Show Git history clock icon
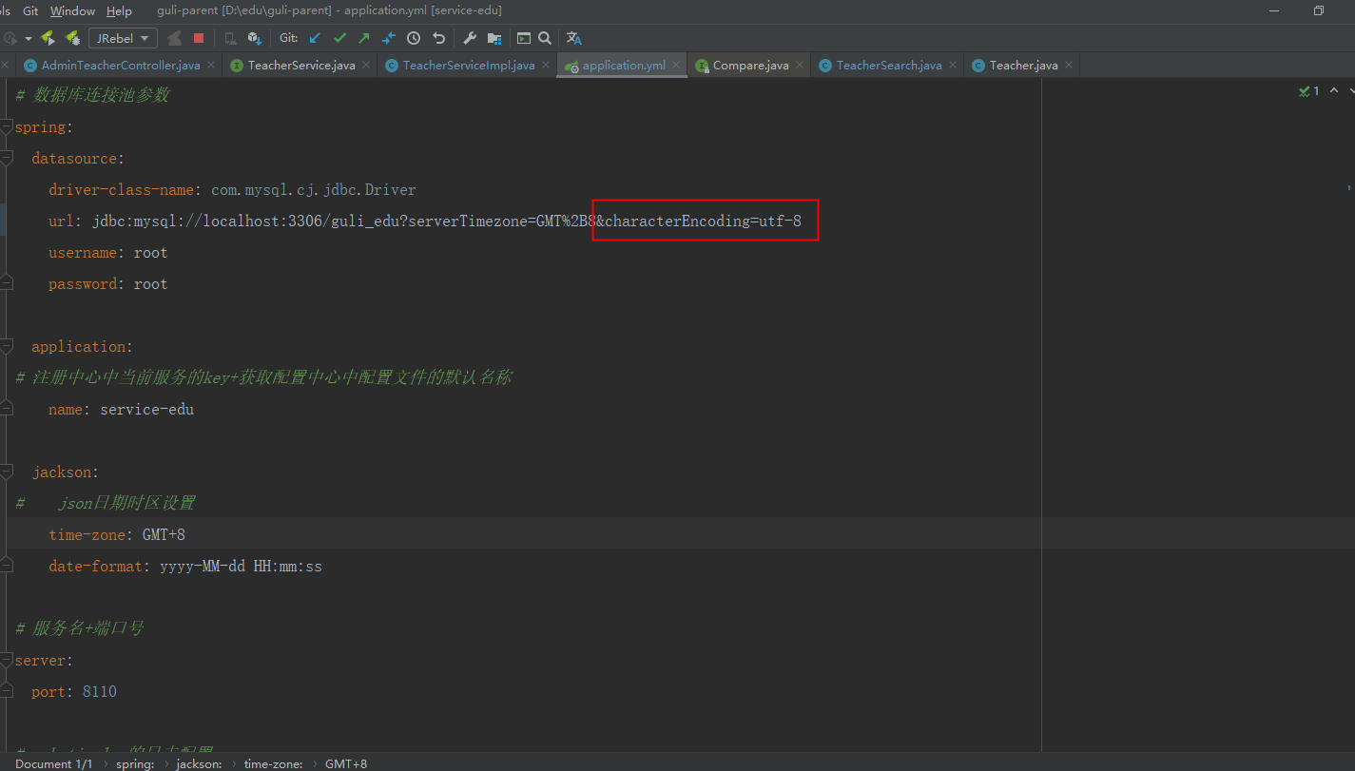This screenshot has width=1355, height=771. tap(414, 38)
